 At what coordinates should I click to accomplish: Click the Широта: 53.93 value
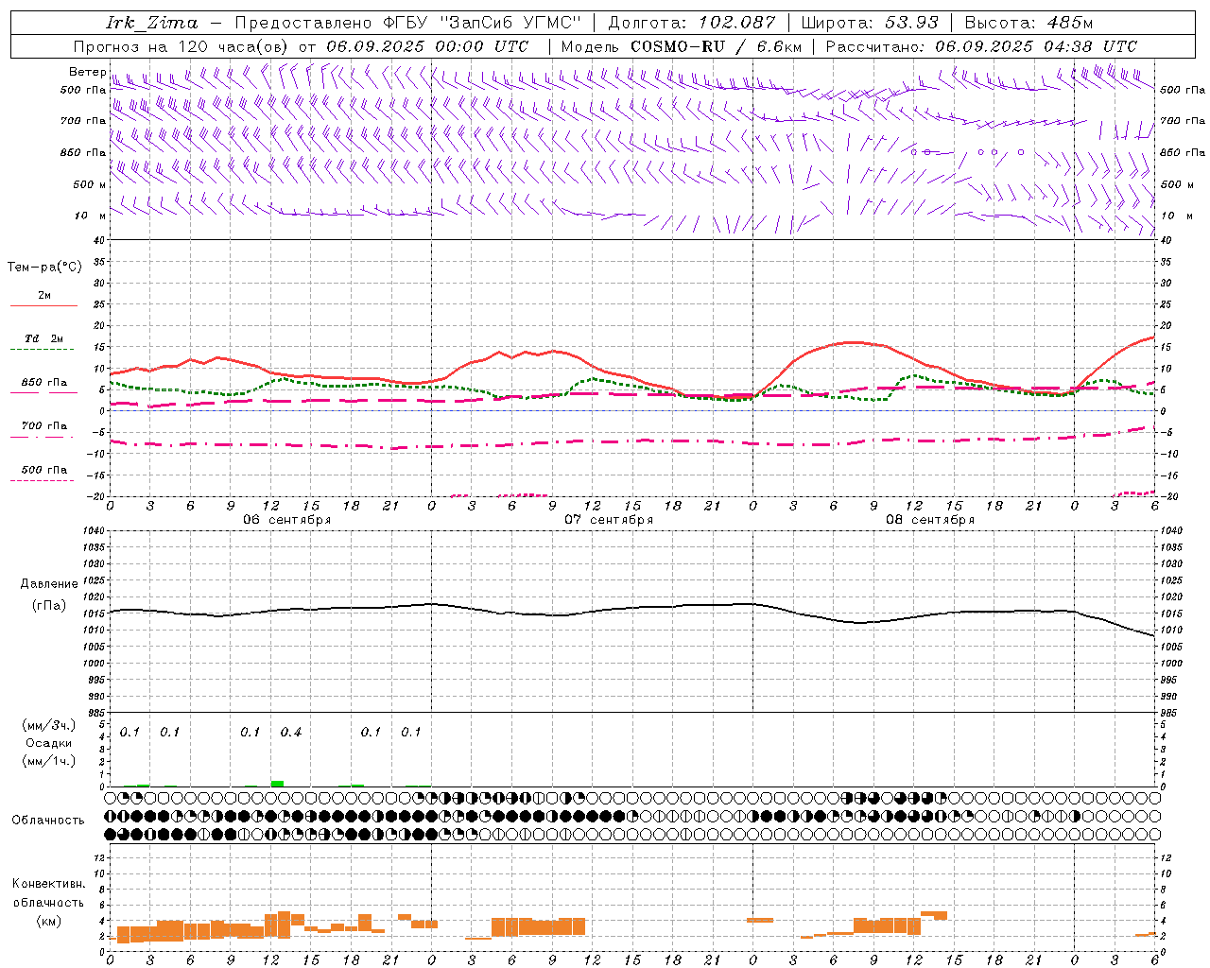pyautogui.click(x=870, y=23)
